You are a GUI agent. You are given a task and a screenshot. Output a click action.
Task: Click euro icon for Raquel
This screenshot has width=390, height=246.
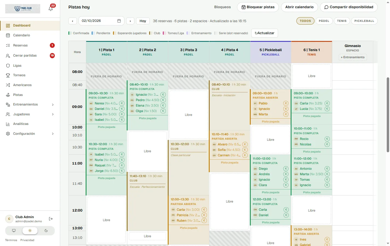(x=122, y=165)
